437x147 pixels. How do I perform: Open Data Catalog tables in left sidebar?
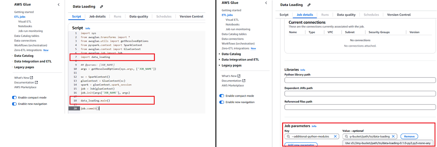(x=27, y=36)
